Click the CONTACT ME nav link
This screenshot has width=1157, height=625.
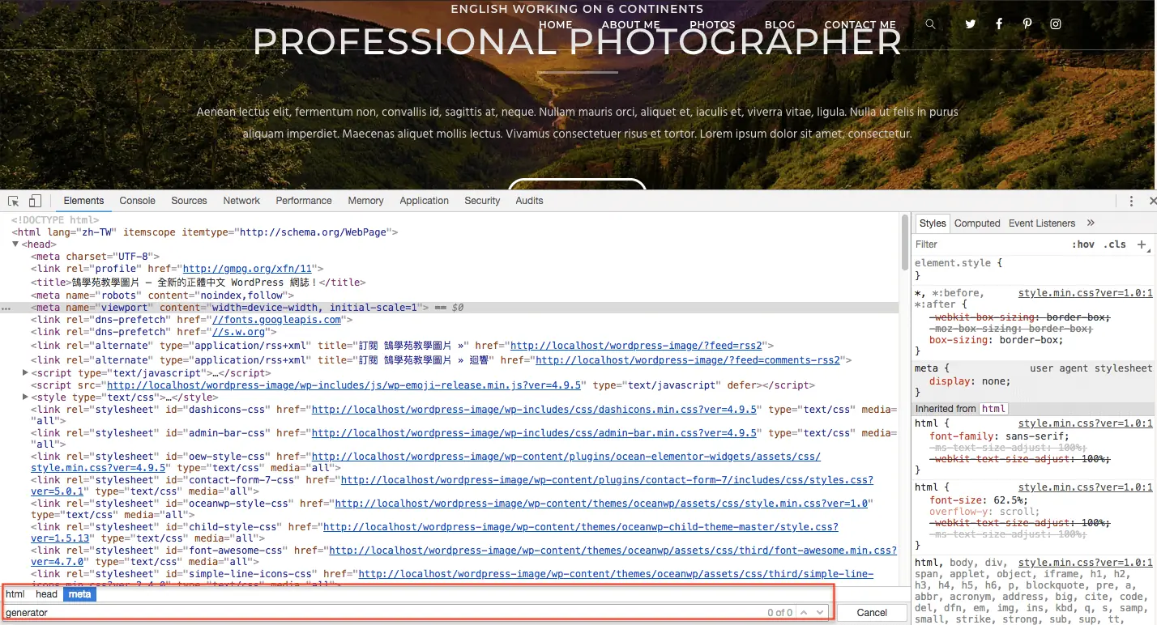(860, 25)
